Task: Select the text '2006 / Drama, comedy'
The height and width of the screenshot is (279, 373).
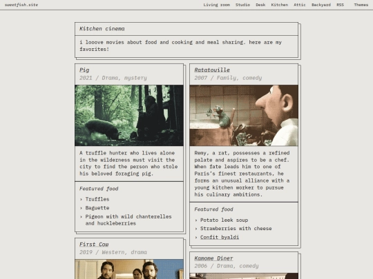Action: (x=227, y=266)
